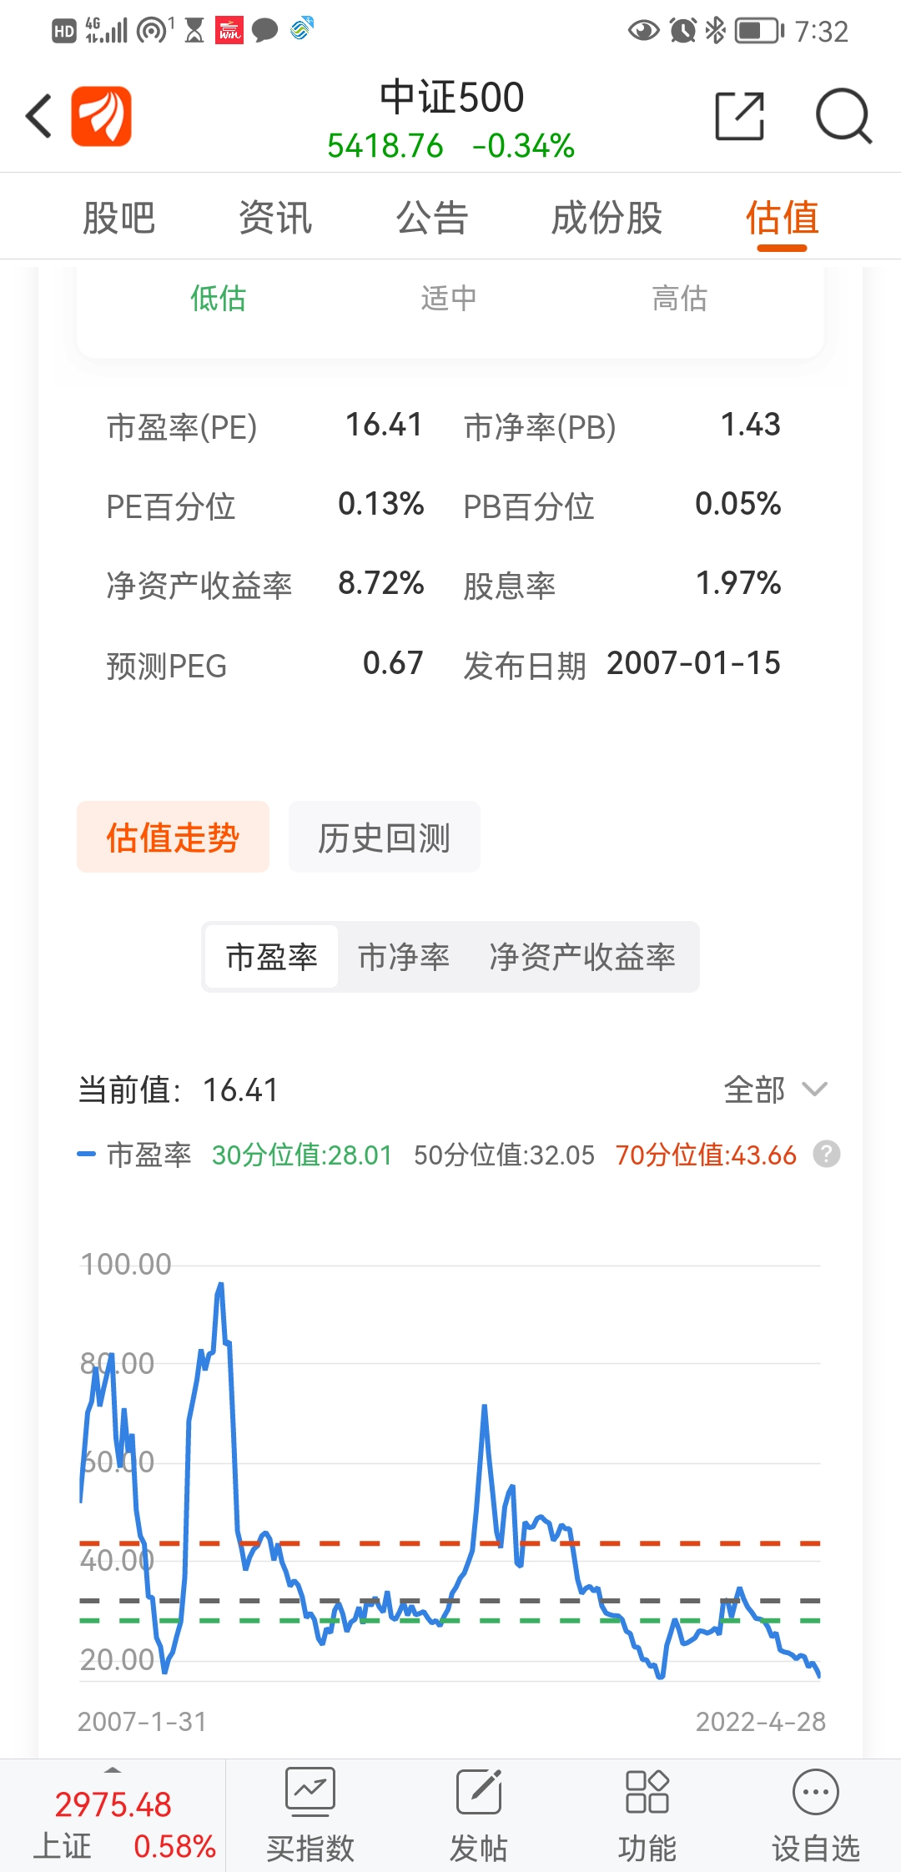Tap the back arrow icon
Screen dimensions: 901x1872
38,116
